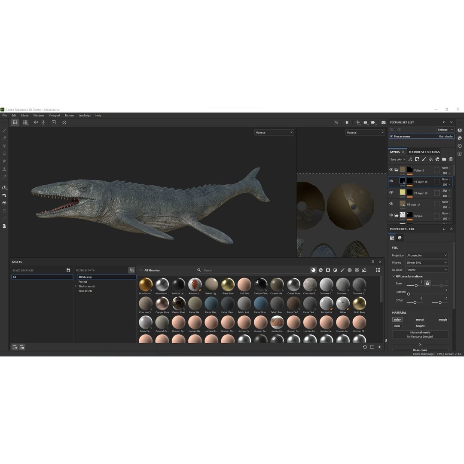Toggle the metal material channel
This screenshot has height=464, width=464.
420,320
